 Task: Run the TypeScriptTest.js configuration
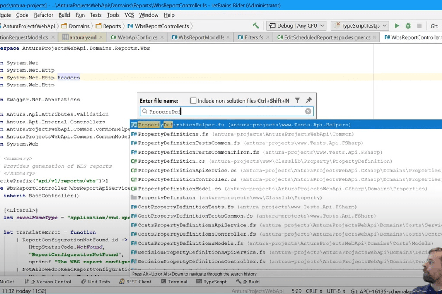[397, 26]
